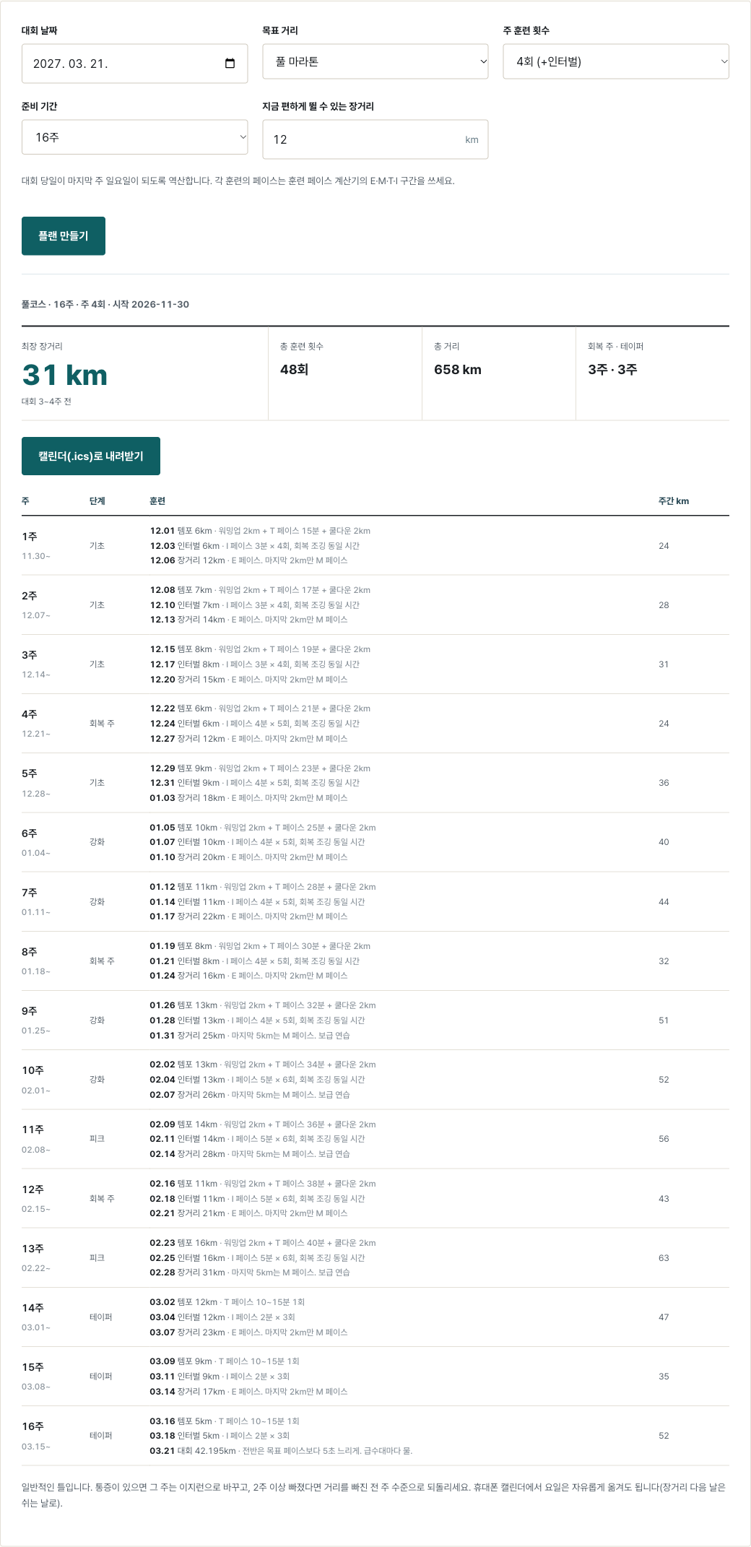Viewport: 751px width, 1547px height.
Task: Click the 플랜 만들기 button
Action: click(x=64, y=236)
